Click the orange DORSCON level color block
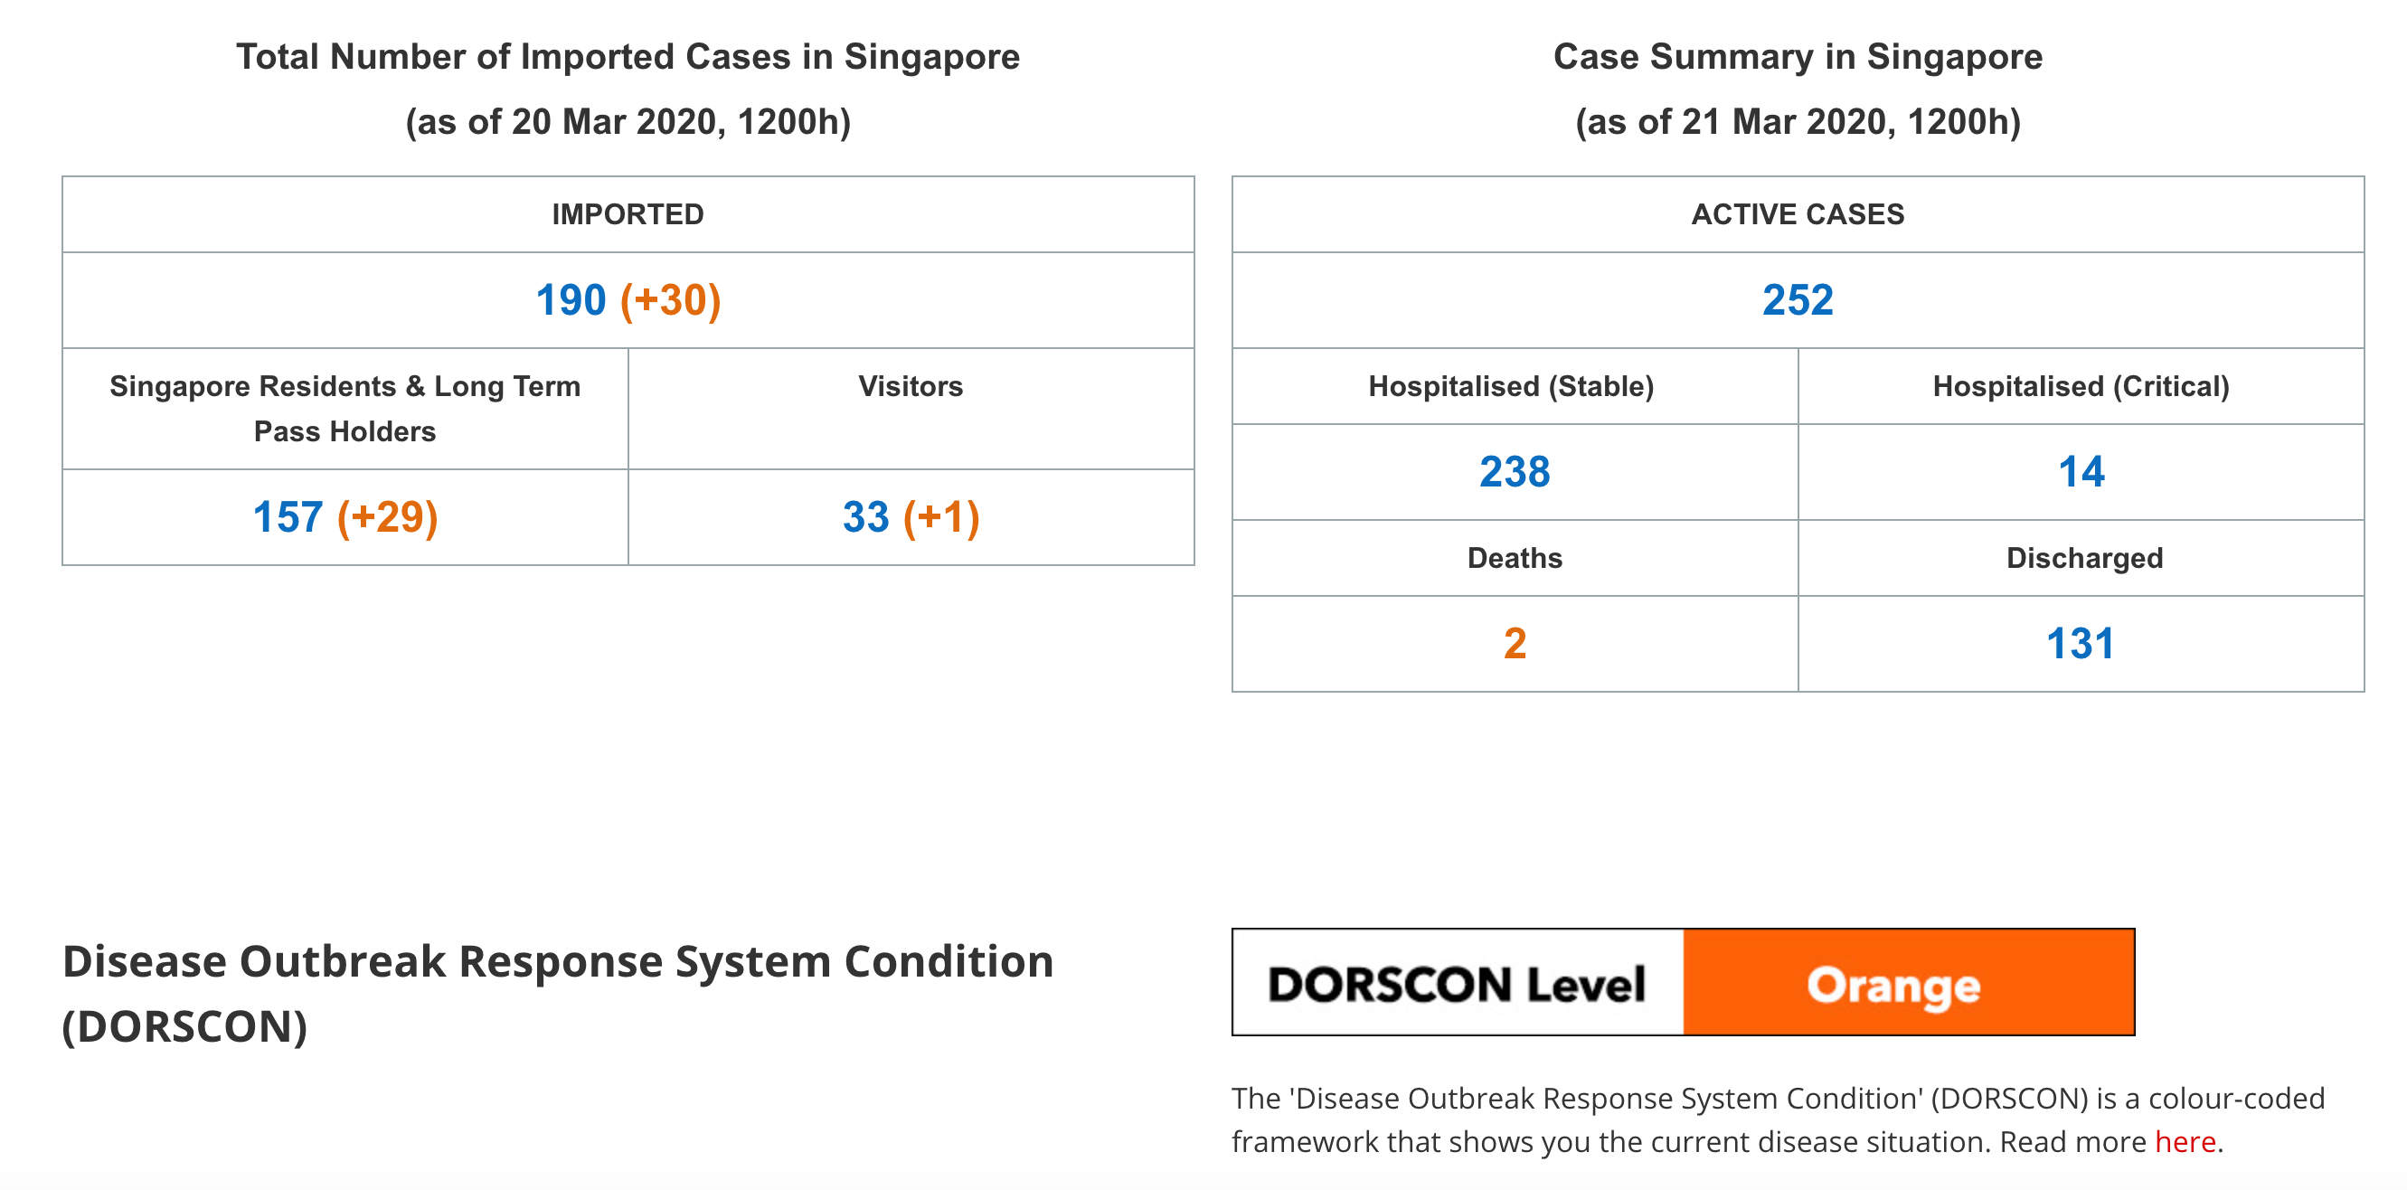Image resolution: width=2407 pixels, height=1190 pixels. tap(1907, 983)
